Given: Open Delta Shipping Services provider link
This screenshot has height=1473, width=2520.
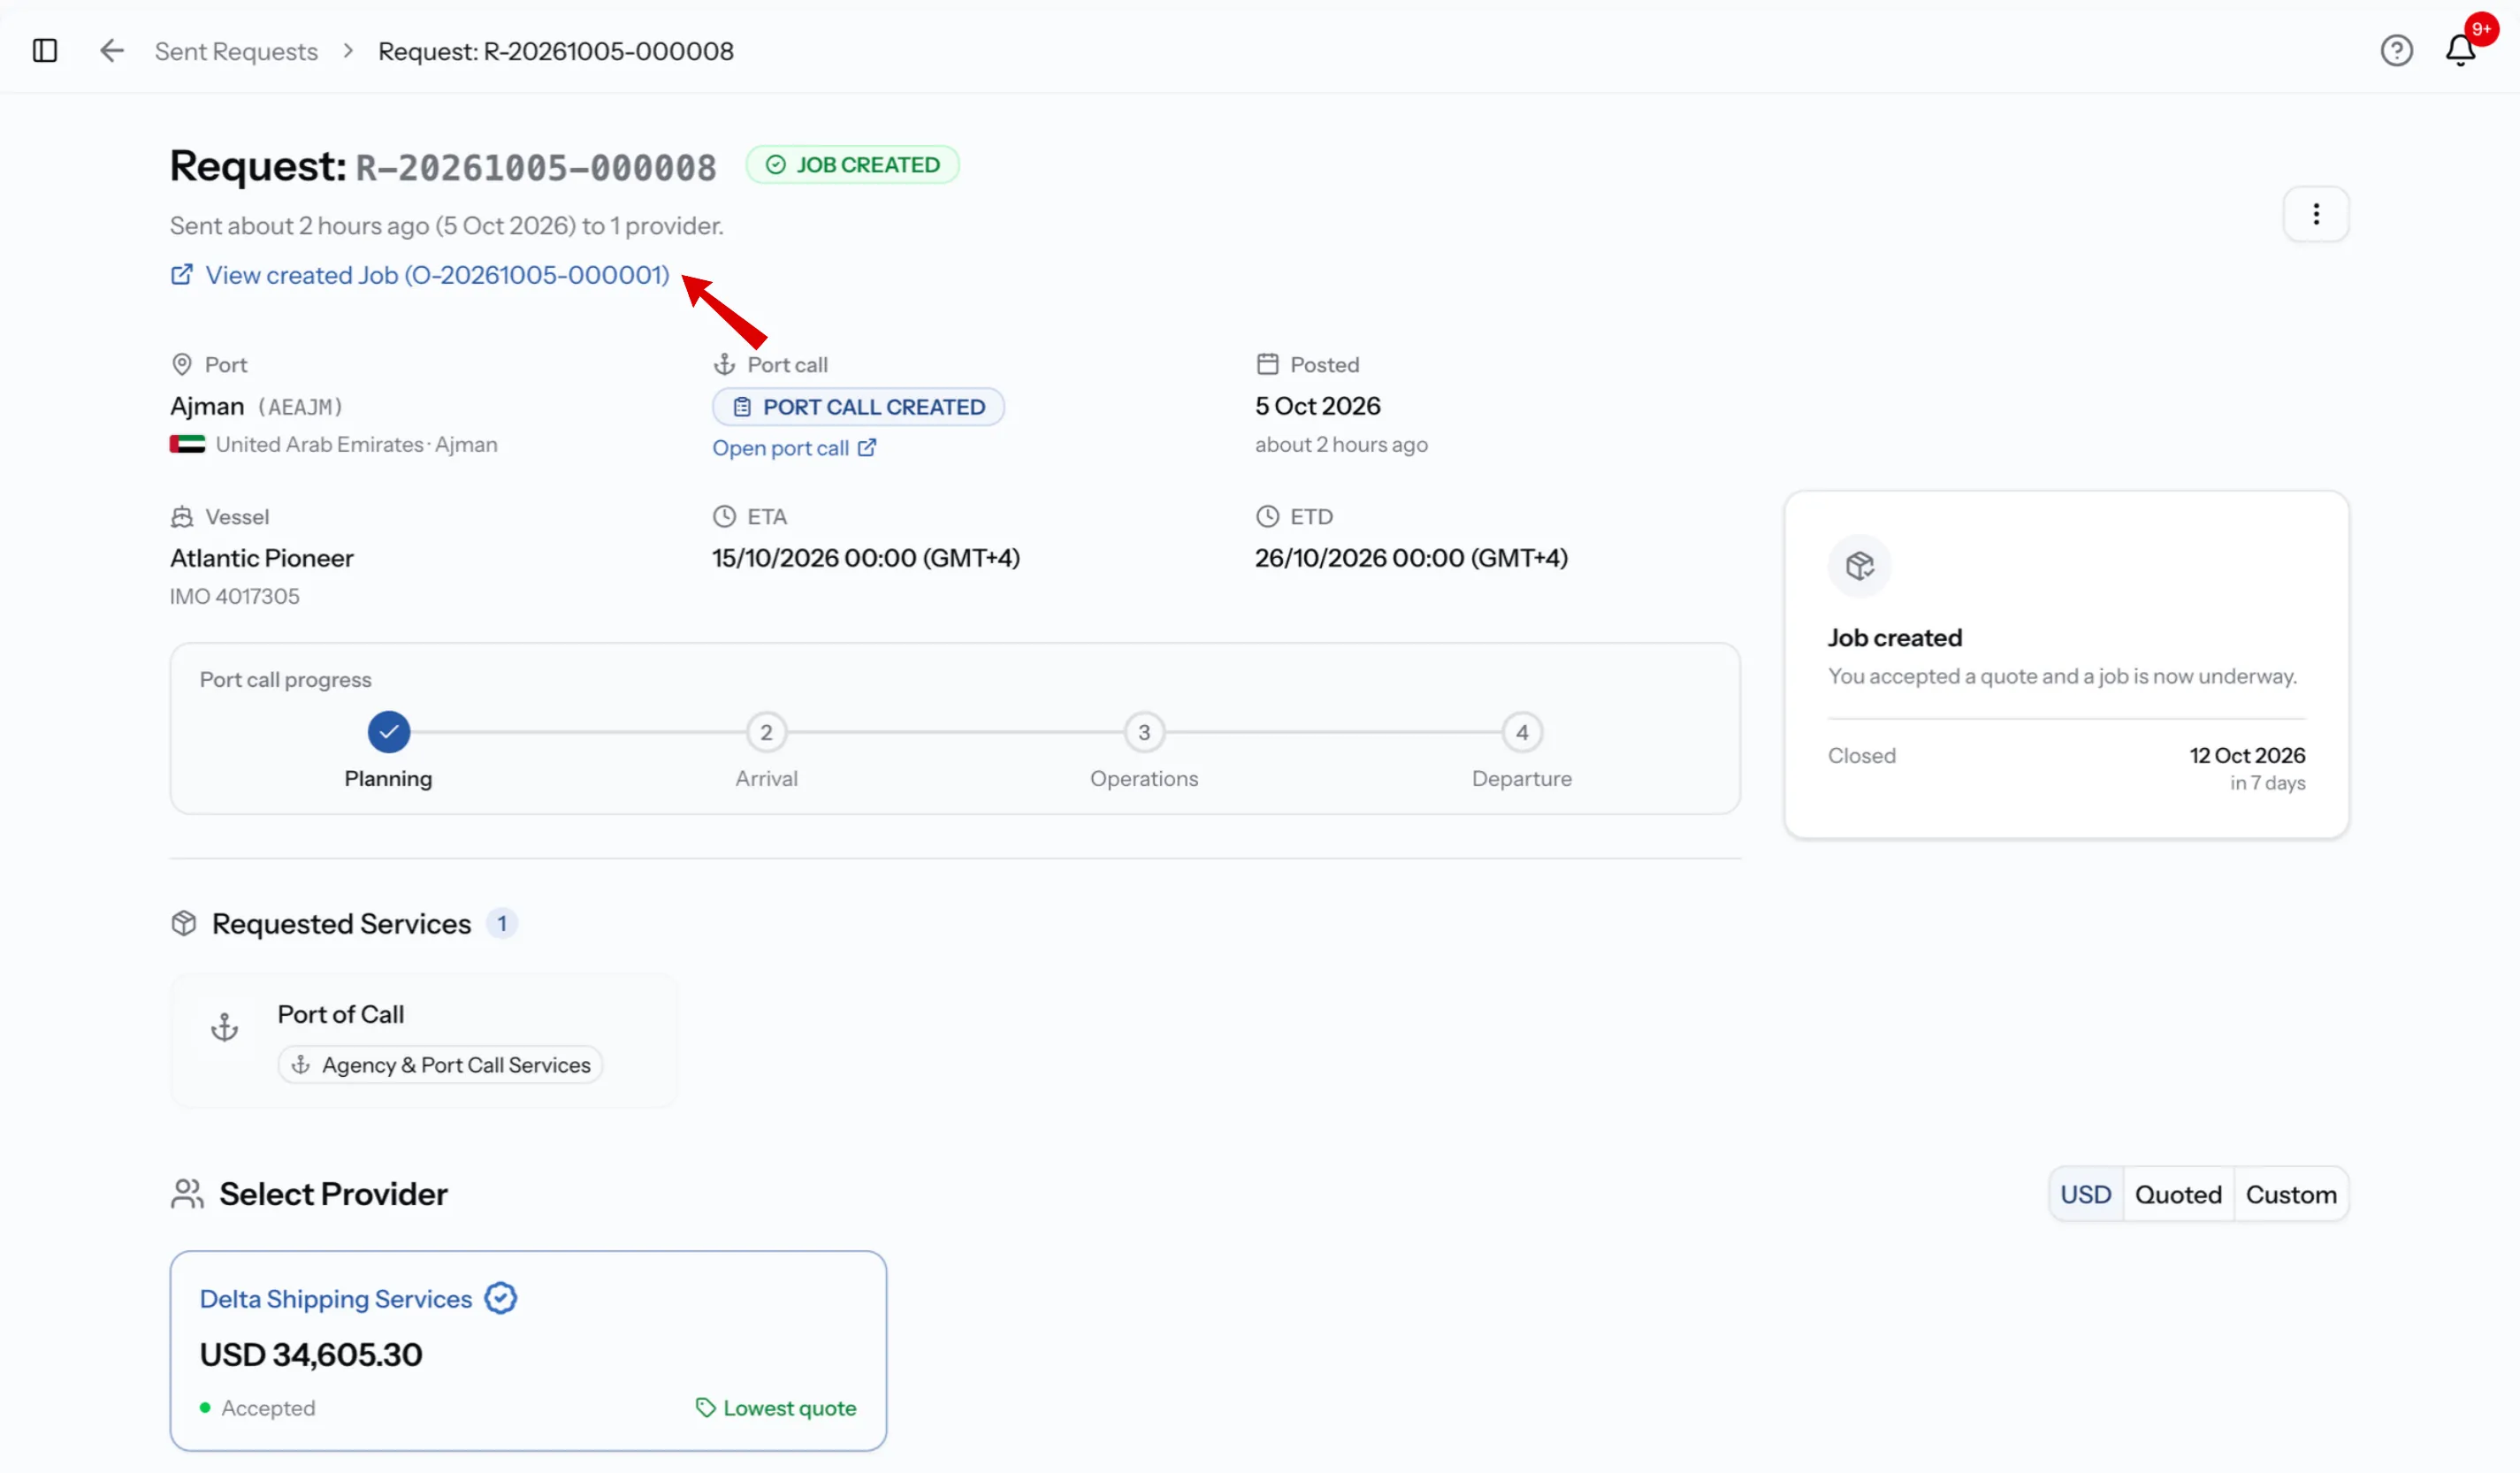Looking at the screenshot, I should pos(336,1298).
